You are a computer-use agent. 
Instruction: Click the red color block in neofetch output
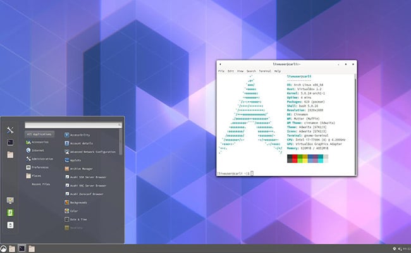(295, 158)
